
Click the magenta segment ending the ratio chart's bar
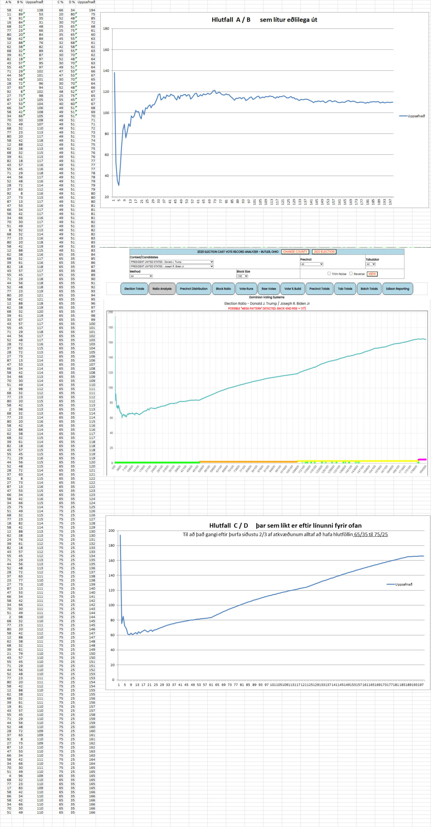tap(422, 459)
